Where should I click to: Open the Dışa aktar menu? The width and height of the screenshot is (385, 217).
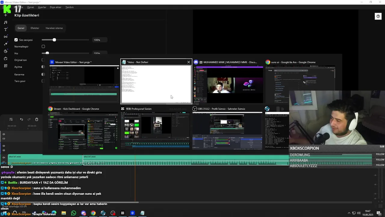pos(55,7)
